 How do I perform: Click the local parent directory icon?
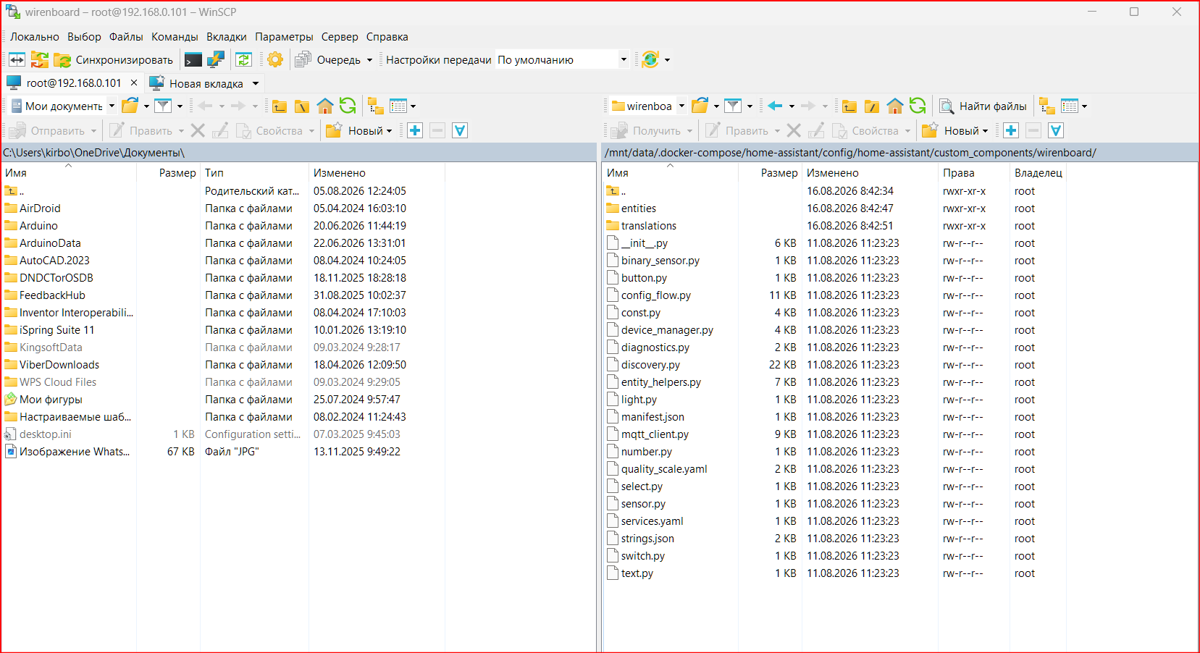279,106
